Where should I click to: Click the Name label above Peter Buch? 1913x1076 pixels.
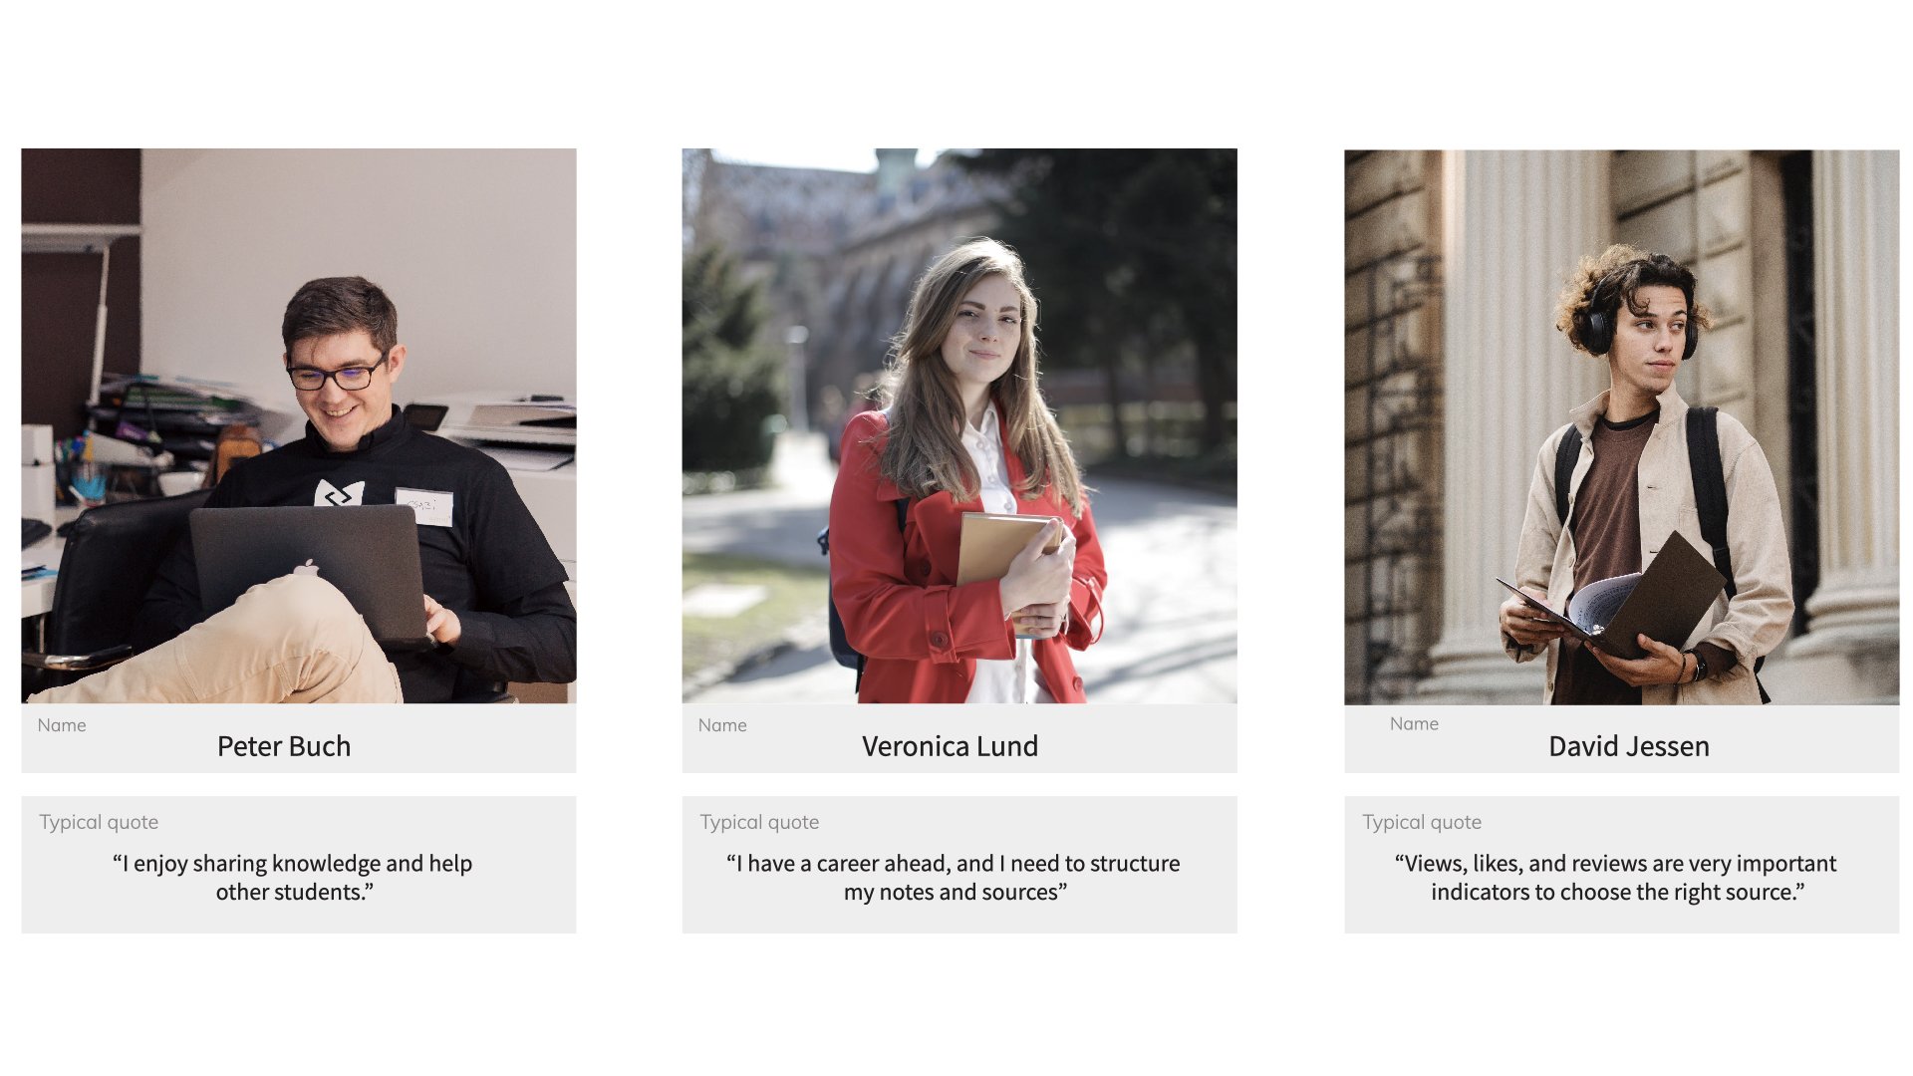[62, 725]
